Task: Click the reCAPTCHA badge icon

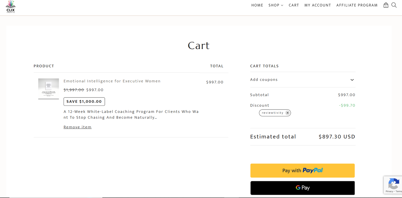Action: pyautogui.click(x=393, y=183)
